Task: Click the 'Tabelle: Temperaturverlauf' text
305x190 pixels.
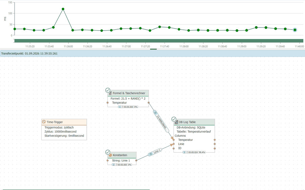Action: (194, 132)
